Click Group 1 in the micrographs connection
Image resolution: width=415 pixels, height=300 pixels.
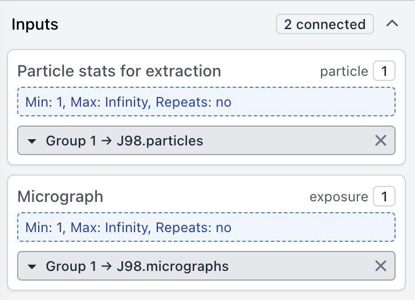pyautogui.click(x=71, y=266)
